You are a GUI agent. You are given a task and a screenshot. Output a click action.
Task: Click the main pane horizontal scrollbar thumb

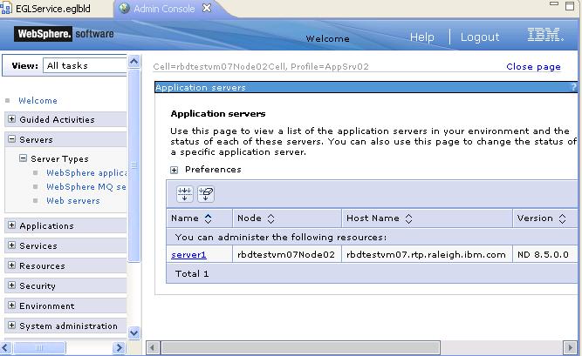click(x=301, y=347)
